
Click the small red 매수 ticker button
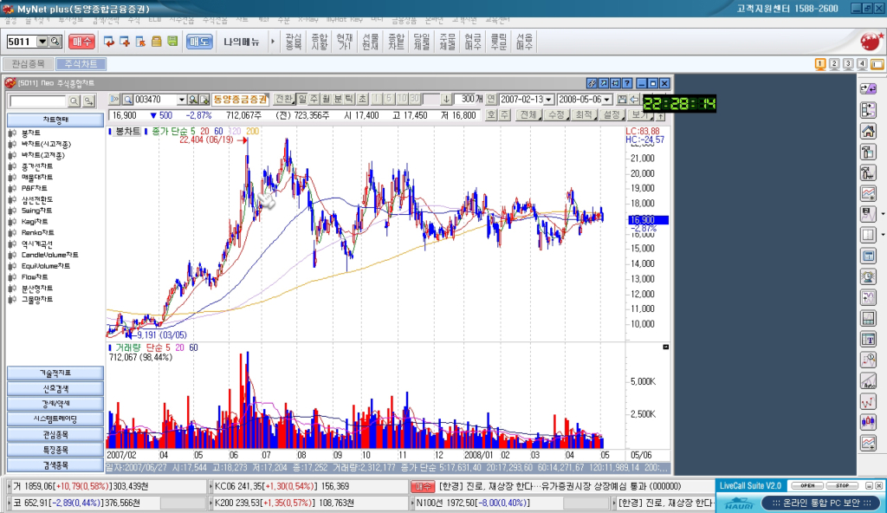[x=423, y=486]
